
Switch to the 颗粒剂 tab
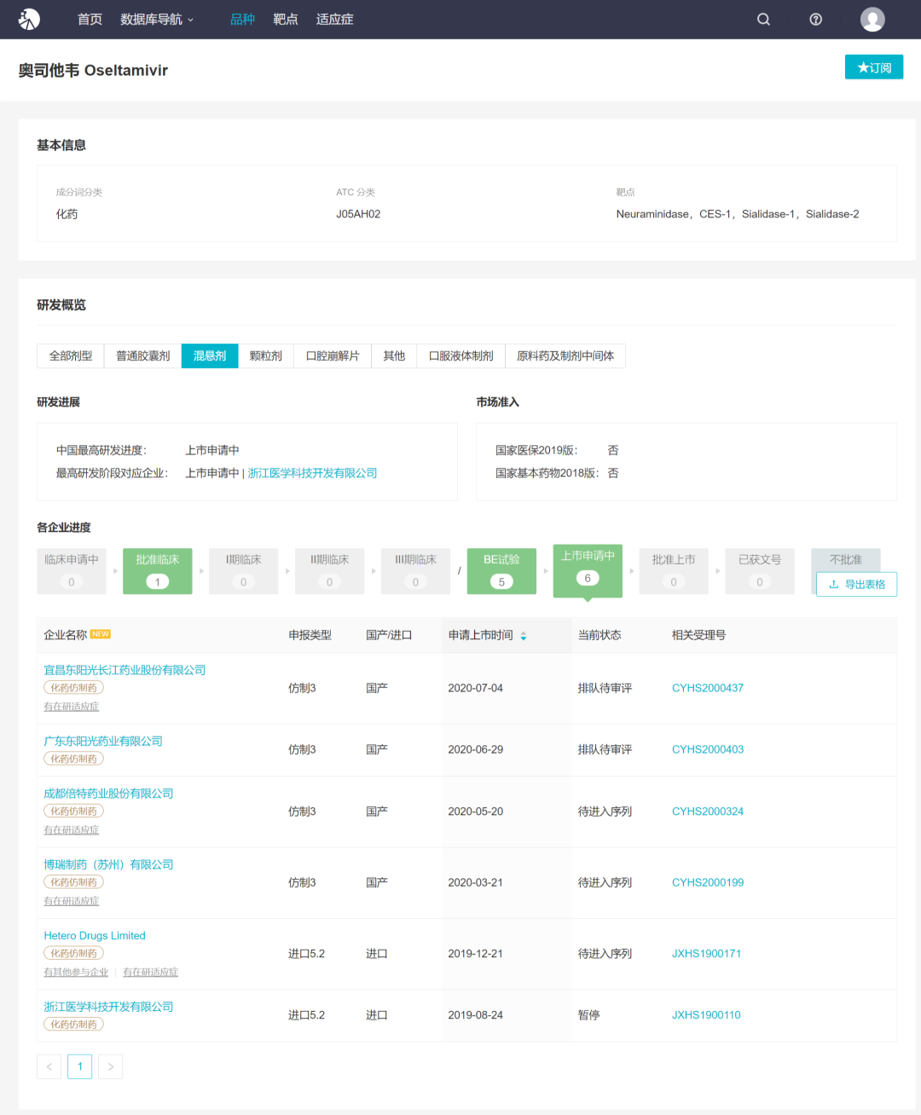266,355
